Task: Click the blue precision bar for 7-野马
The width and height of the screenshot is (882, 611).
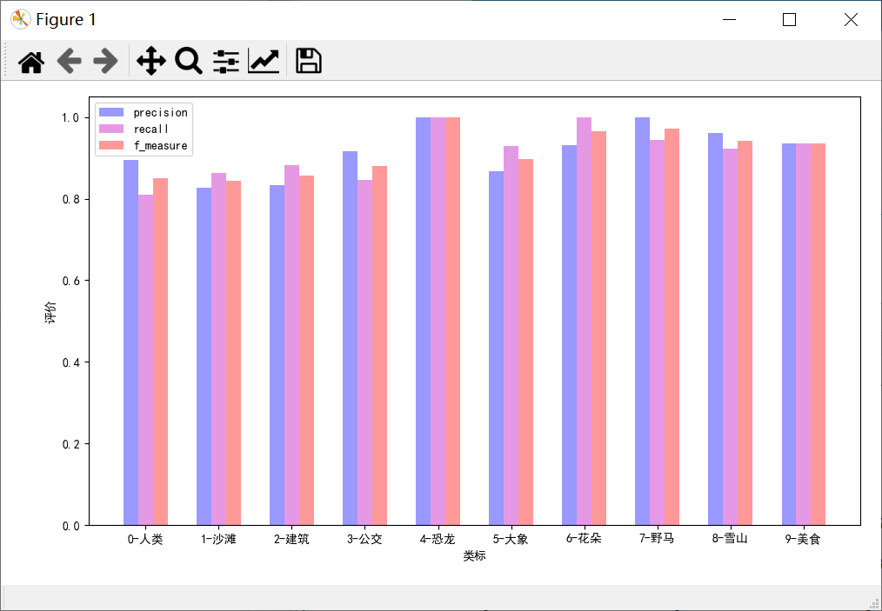Action: click(x=643, y=322)
